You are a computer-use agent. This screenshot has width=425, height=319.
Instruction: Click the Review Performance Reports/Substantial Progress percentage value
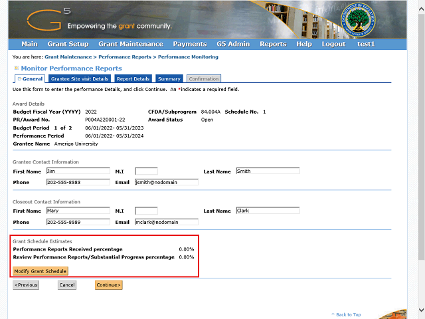pos(187,257)
